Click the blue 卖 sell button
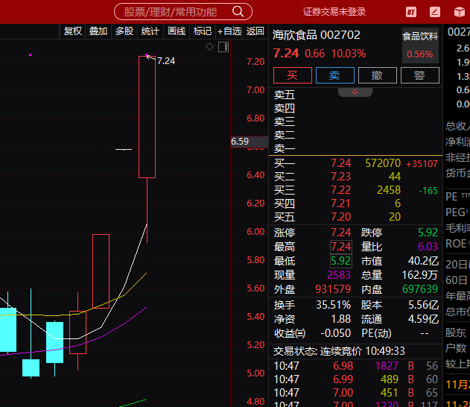 click(335, 75)
